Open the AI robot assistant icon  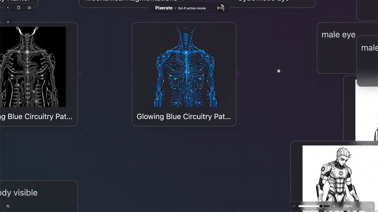click(x=29, y=8)
